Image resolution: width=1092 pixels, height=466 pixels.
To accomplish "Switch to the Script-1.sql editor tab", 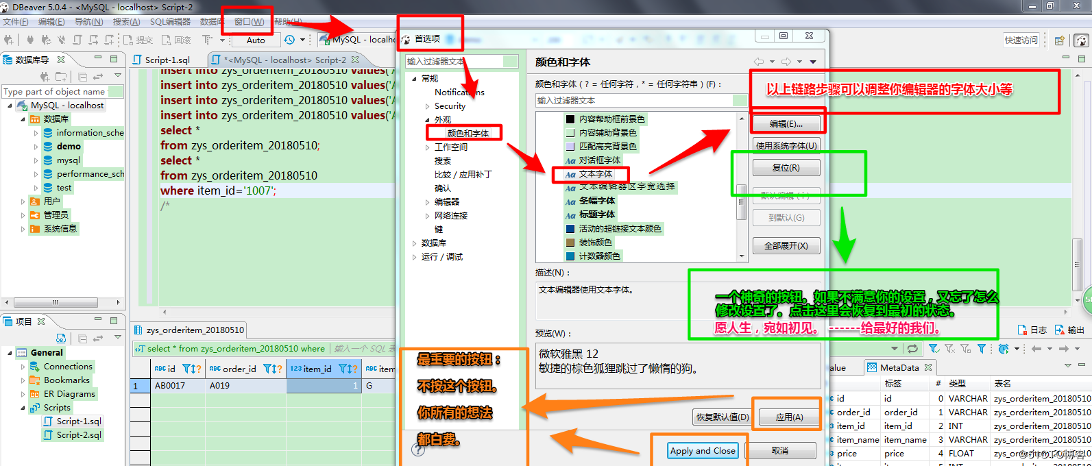I will pos(167,60).
